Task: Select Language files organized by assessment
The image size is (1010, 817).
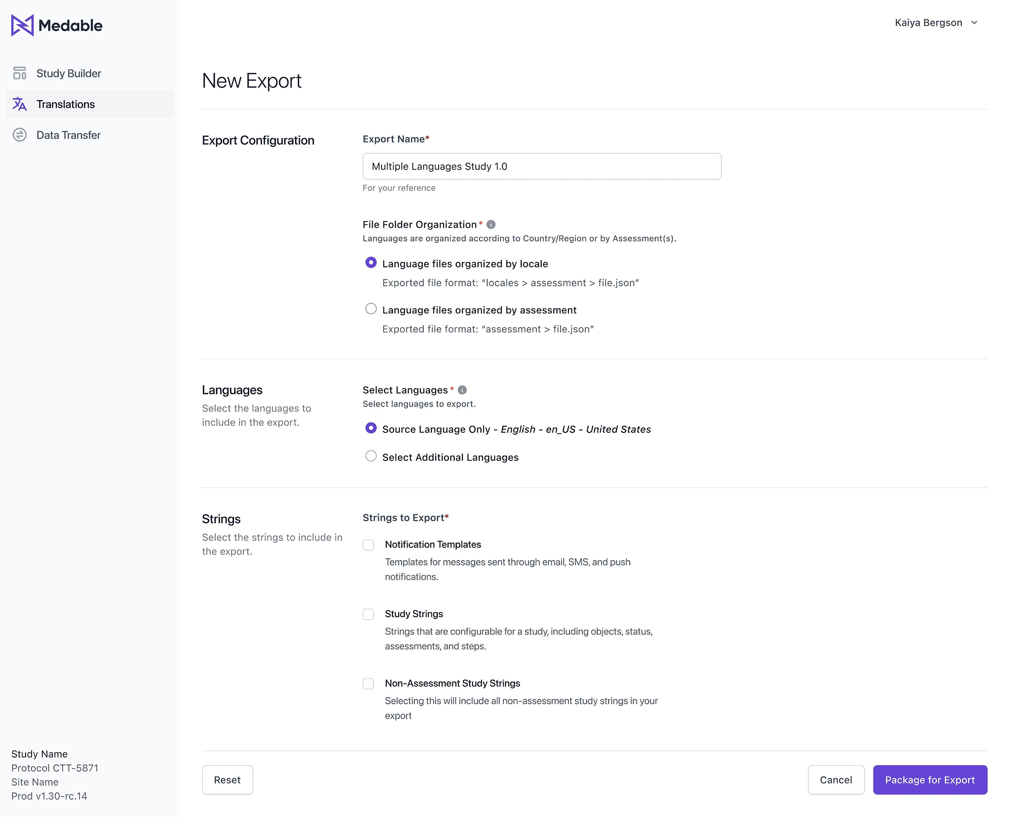Action: pyautogui.click(x=370, y=309)
